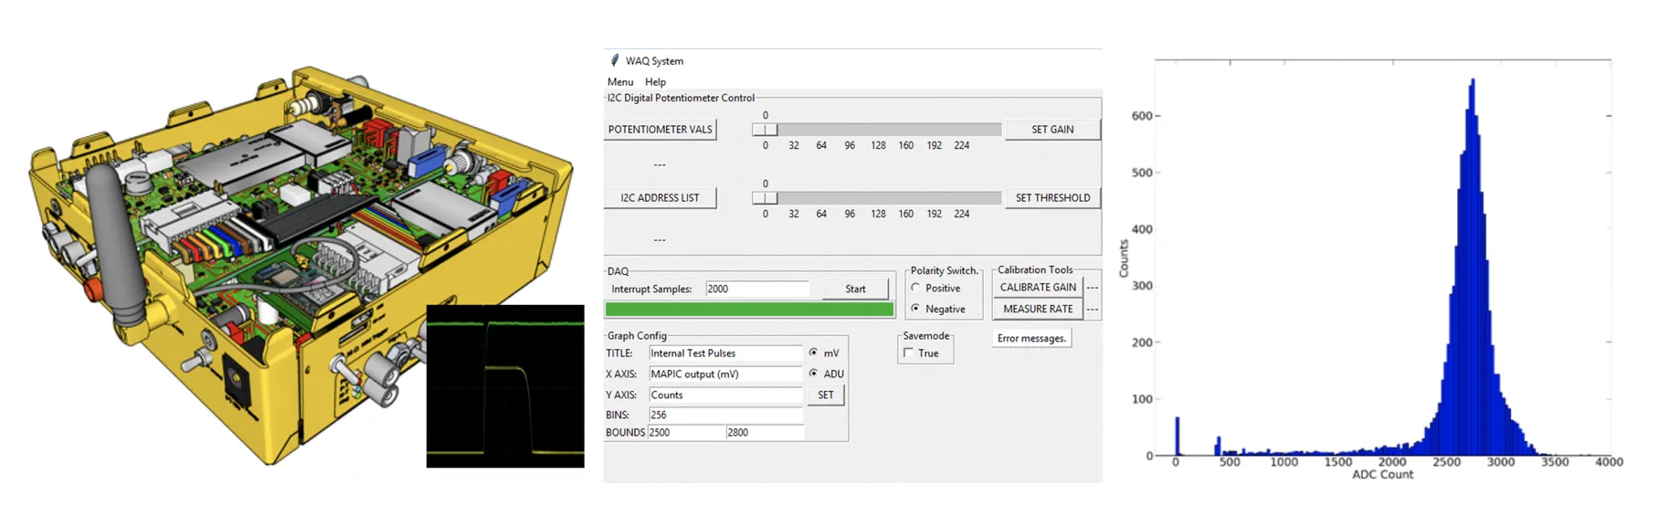Screen dimensions: 1659x506
Task: Click the WAQ System feather icon
Action: tap(615, 60)
